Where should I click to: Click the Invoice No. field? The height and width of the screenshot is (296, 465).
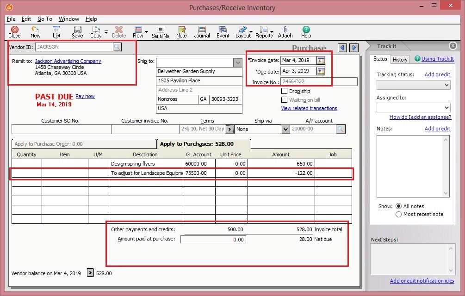318,82
